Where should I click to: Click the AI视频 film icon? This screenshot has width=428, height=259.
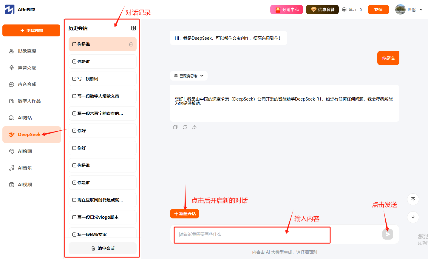[12, 185]
